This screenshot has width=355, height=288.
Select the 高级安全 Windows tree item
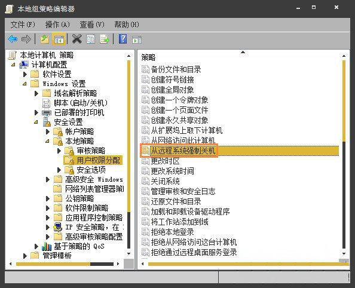[94, 179]
